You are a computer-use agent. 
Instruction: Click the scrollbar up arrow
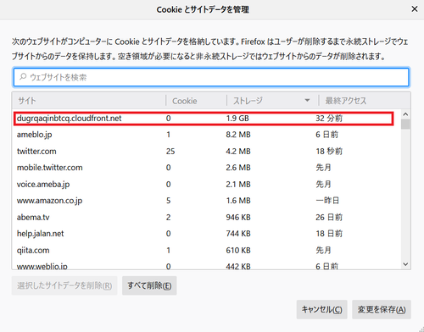coord(405,114)
